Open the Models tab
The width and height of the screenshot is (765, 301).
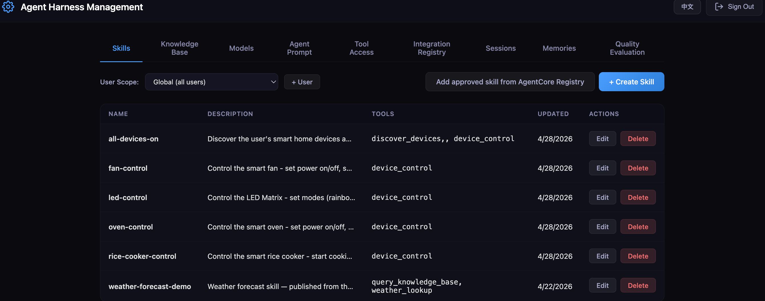241,48
